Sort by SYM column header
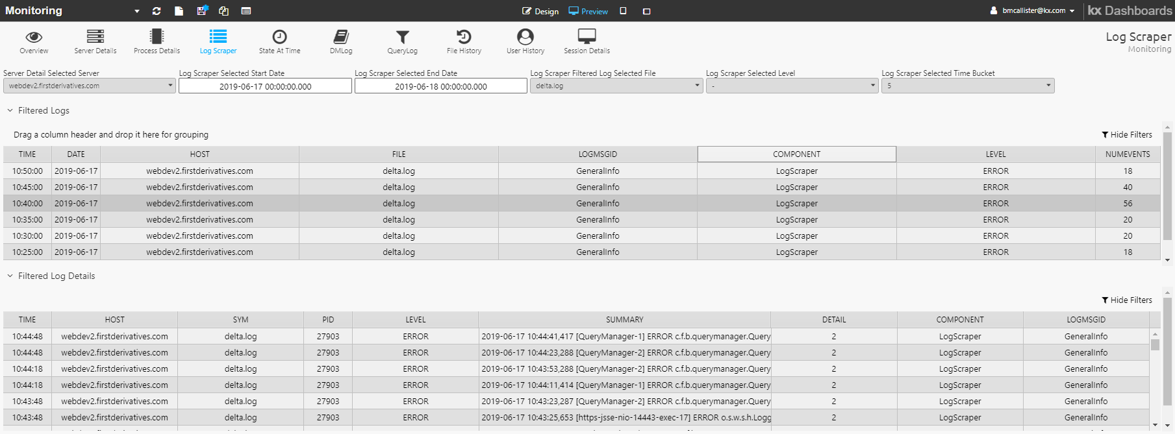 [240, 320]
